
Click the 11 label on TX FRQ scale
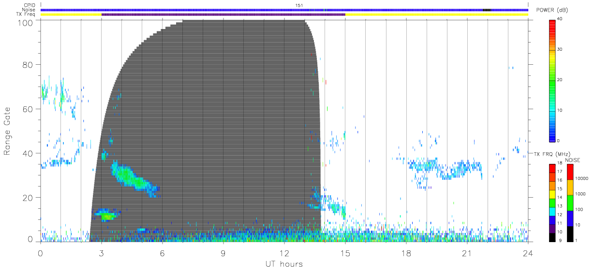pos(559,224)
